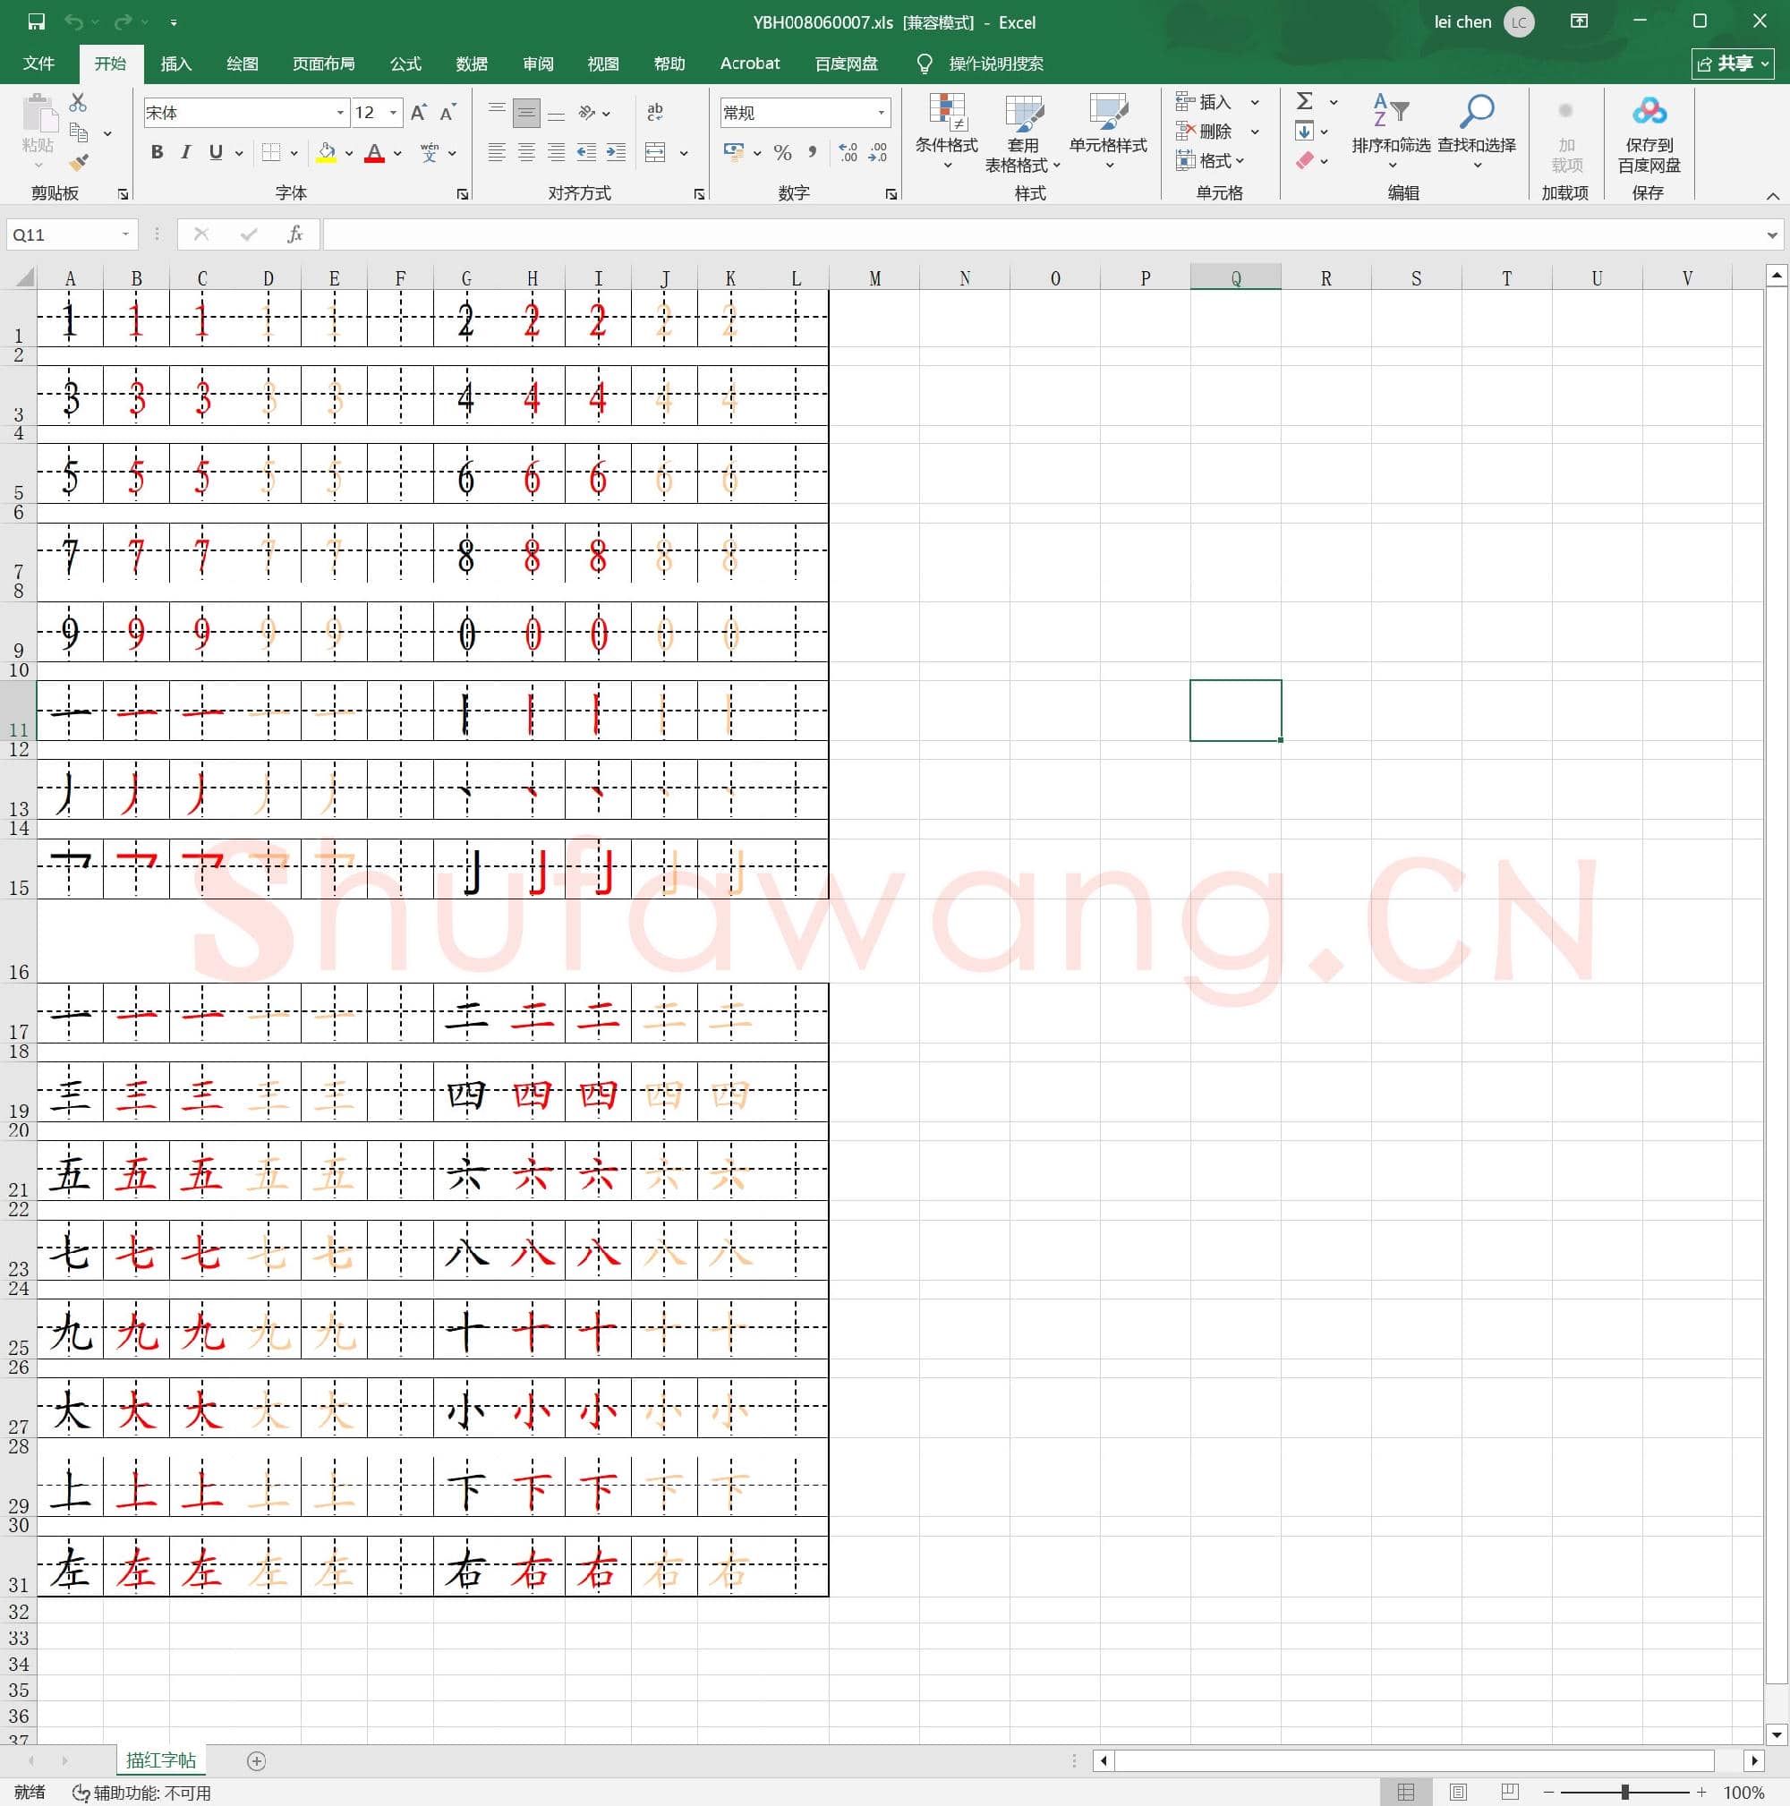Add a new worksheet with plus button
The image size is (1790, 1806).
coord(255,1760)
